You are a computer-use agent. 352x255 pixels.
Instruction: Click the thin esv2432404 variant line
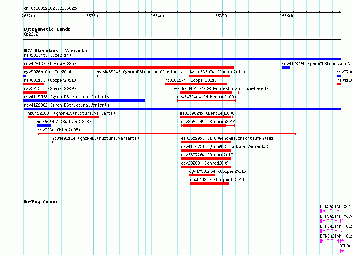point(206,101)
